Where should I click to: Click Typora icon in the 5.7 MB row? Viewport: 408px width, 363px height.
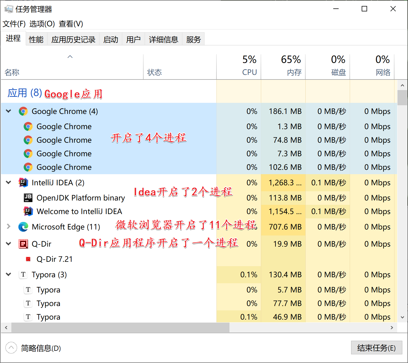click(28, 290)
